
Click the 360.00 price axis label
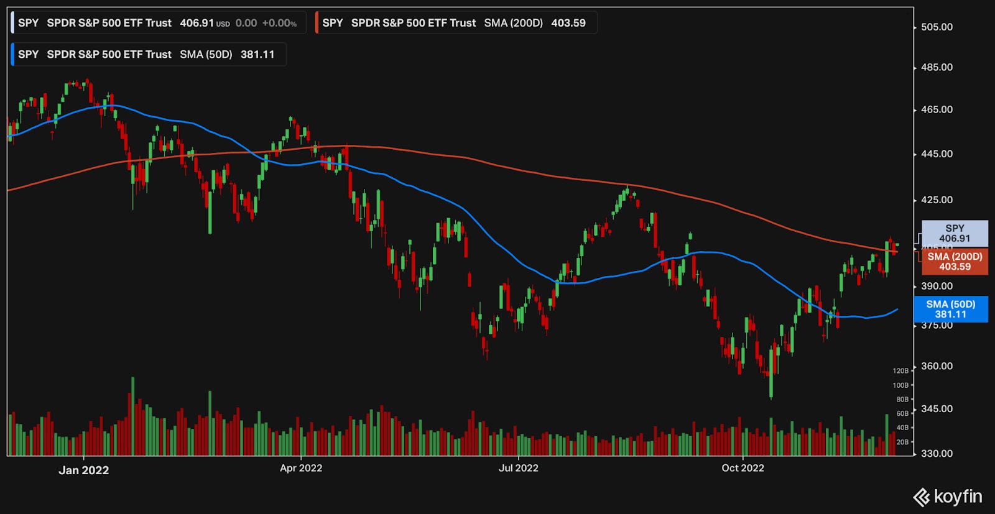tap(937, 366)
